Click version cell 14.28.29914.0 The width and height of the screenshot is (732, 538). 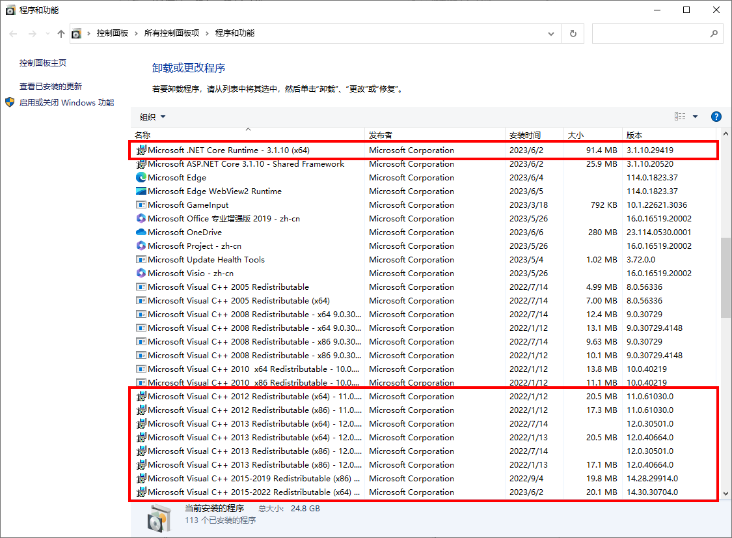[652, 479]
